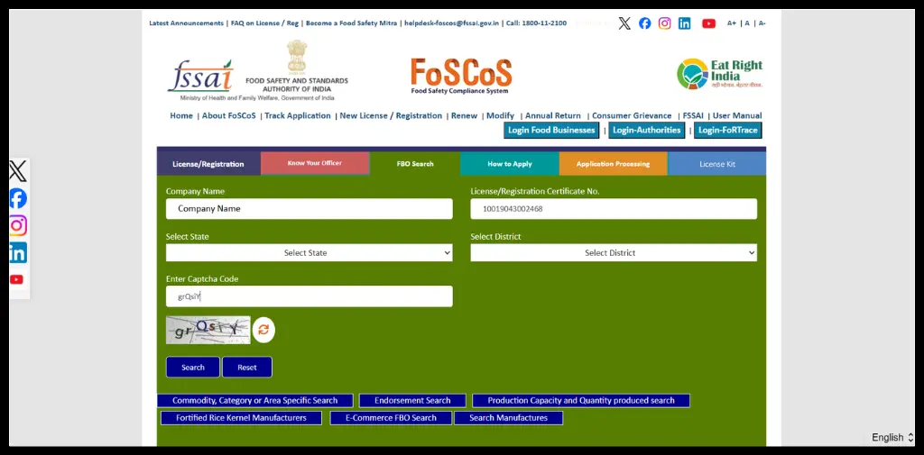The image size is (924, 455).
Task: Open Search Manufactures
Action: click(x=509, y=418)
